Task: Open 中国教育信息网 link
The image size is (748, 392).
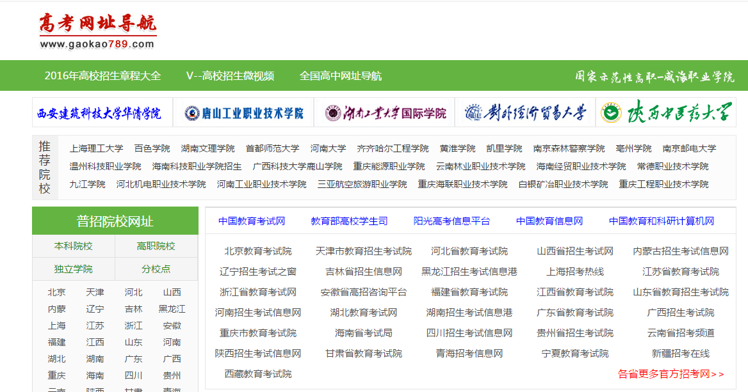Action: tap(549, 221)
